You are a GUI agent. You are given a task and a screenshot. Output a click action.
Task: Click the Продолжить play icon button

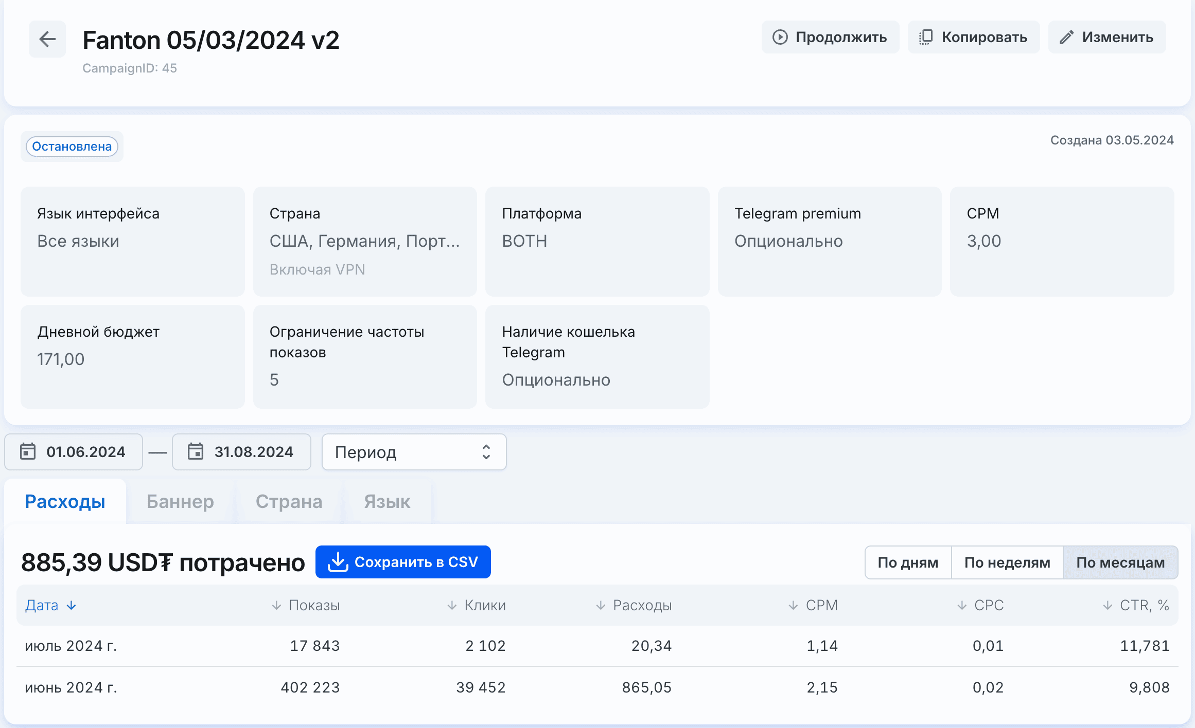[x=830, y=37]
